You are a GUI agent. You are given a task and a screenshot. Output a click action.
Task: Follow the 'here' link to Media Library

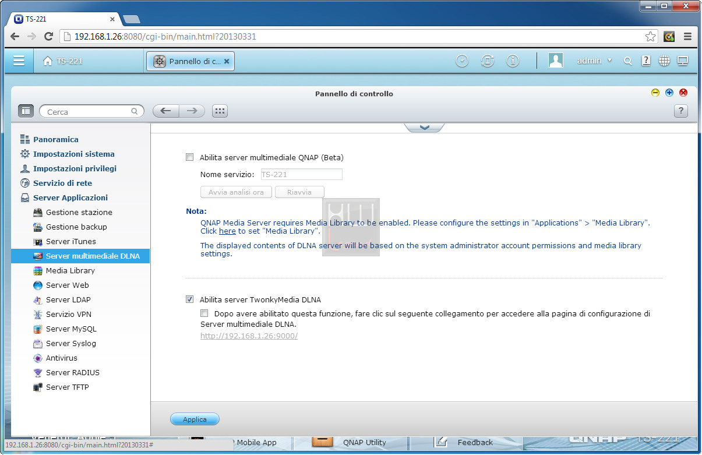pos(227,231)
